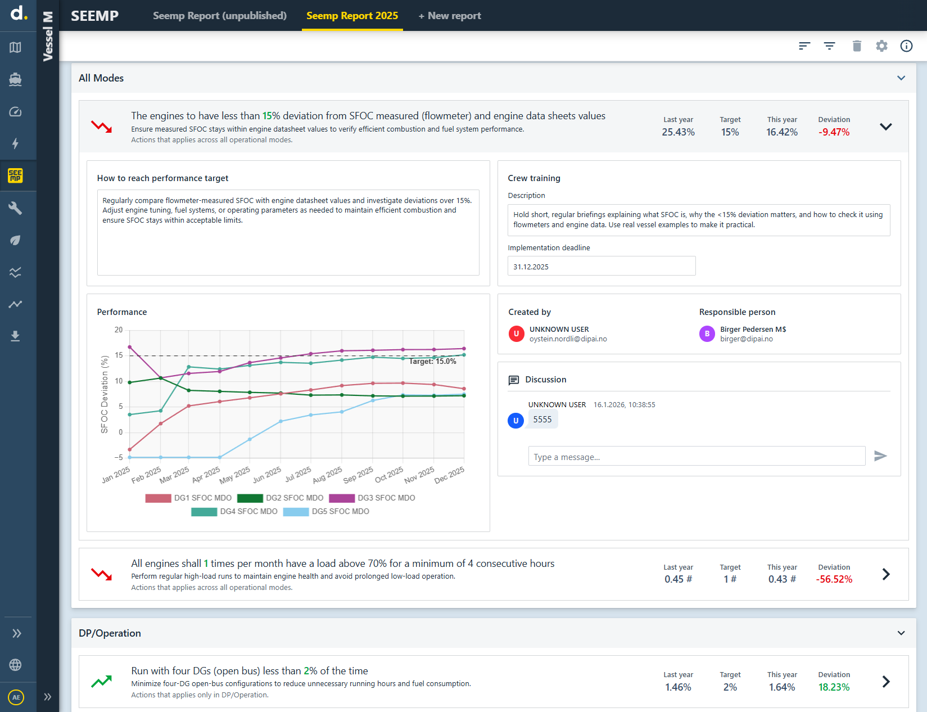Expand the 70% load goal row chevron
Image resolution: width=927 pixels, height=712 pixels.
tap(886, 574)
